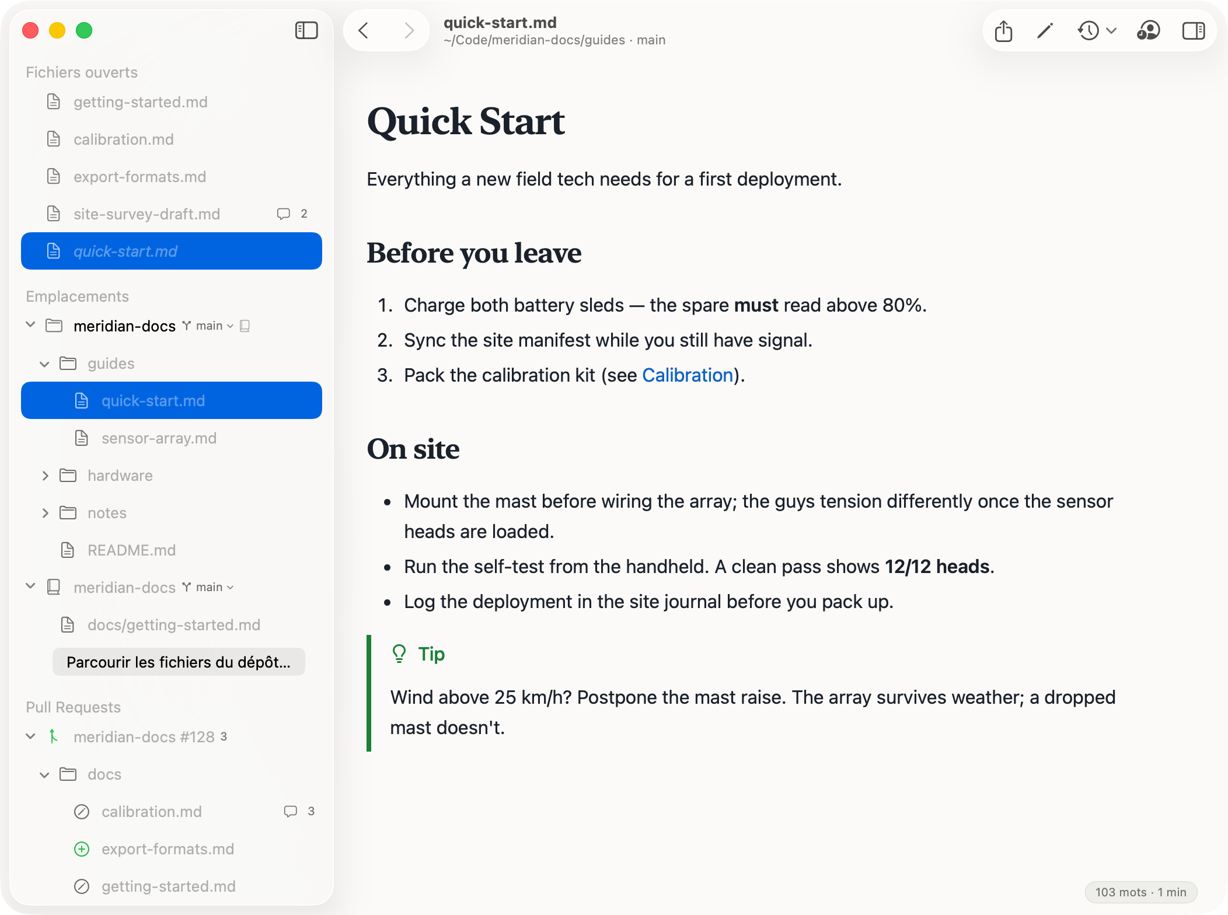Go back with the left arrow
1228x915 pixels.
tap(364, 30)
